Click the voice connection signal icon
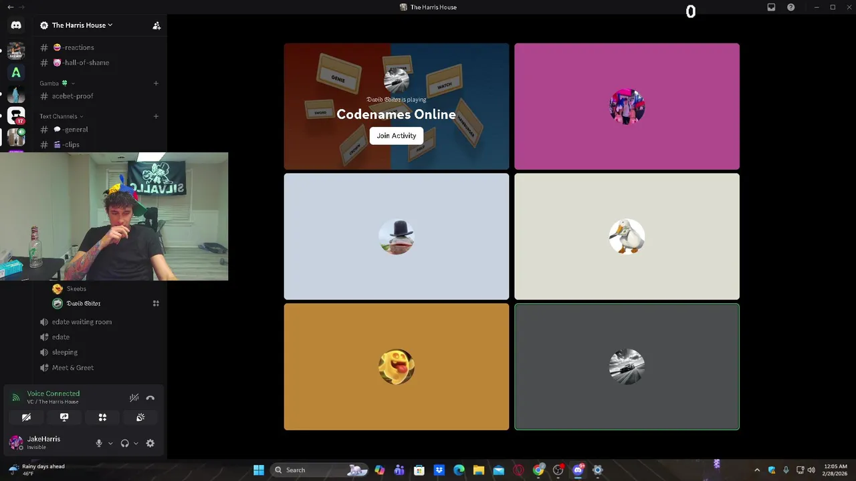Screen dimensions: 856x481 pyautogui.click(x=16, y=397)
